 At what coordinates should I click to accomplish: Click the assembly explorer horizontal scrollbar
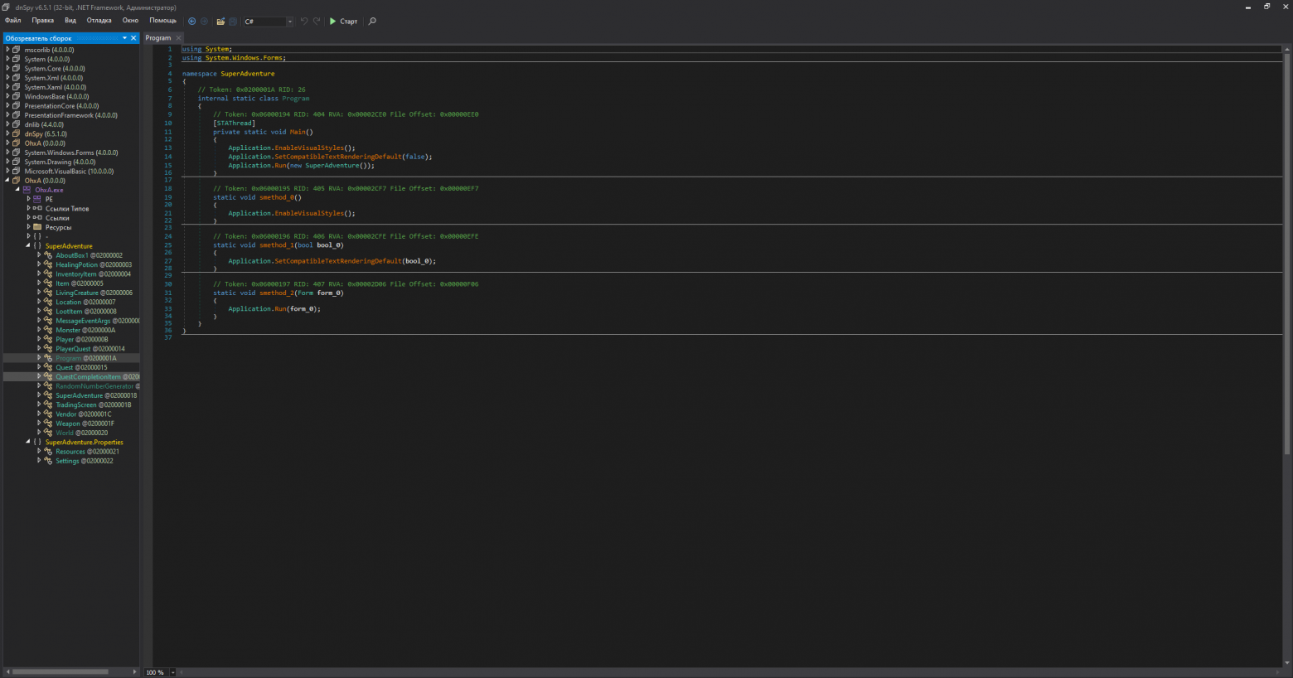pos(60,671)
